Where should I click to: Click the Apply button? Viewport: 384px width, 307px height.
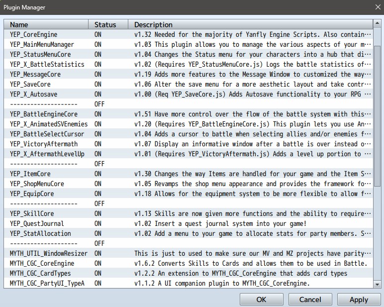point(359,300)
